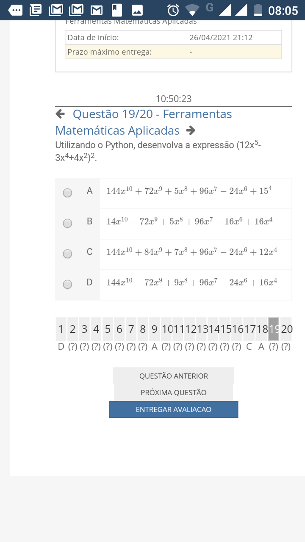Click QUESTÃO ANTERIOR button
This screenshot has width=305, height=542.
[174, 376]
